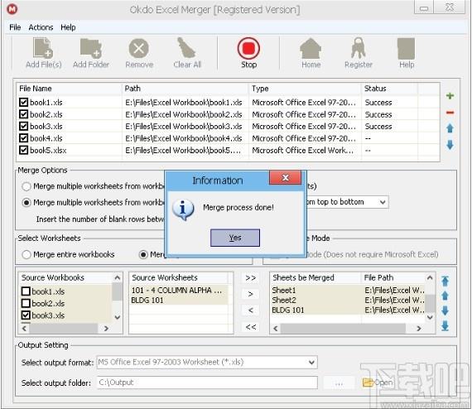Click the Select output folder field

(x=207, y=383)
